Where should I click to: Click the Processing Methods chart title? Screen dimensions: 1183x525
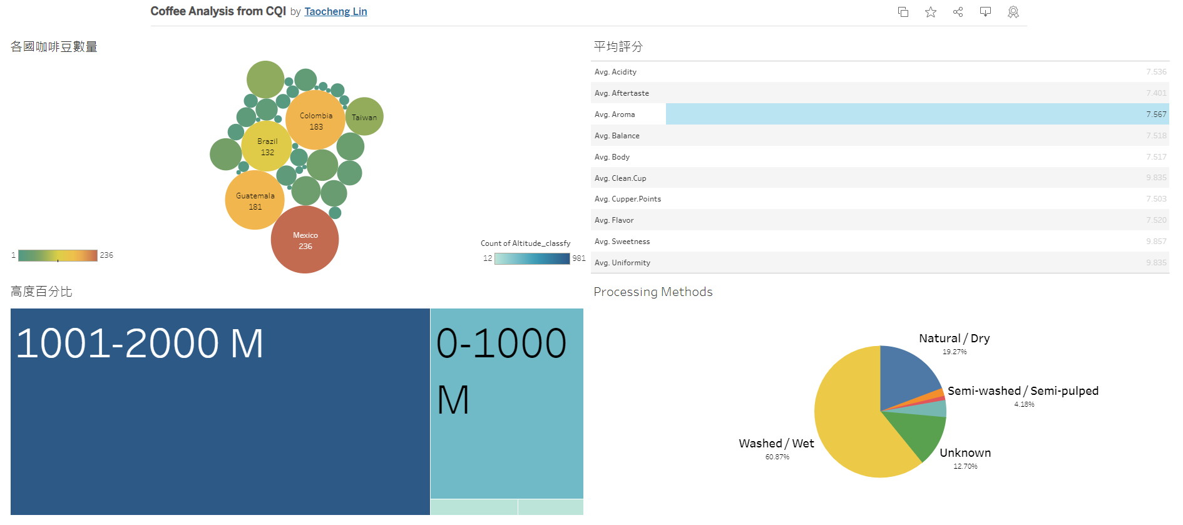point(653,292)
